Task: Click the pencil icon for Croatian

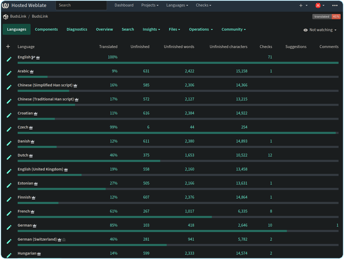Action: [9, 115]
